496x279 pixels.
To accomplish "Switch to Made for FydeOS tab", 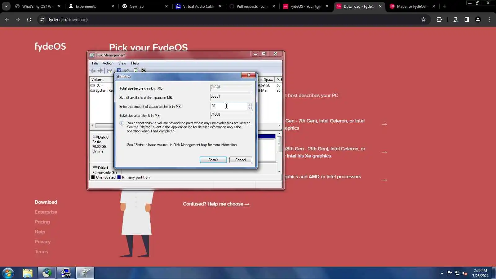I will pos(413,6).
